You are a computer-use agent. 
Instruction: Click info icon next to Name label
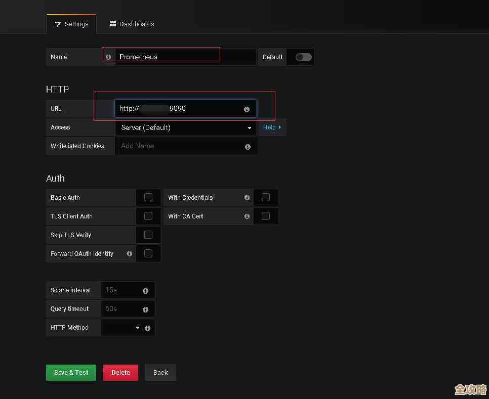pyautogui.click(x=108, y=57)
